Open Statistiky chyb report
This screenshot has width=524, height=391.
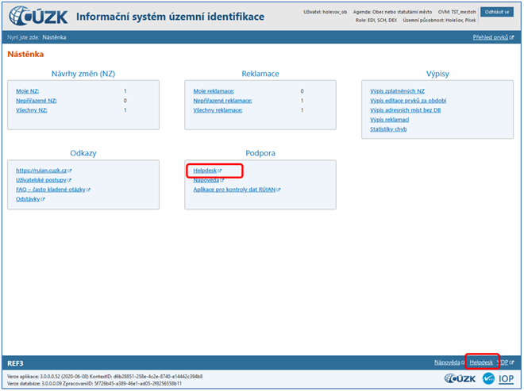click(x=388, y=128)
